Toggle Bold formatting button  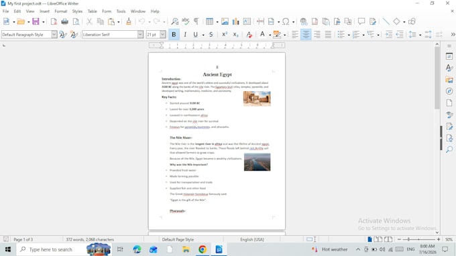click(x=174, y=35)
